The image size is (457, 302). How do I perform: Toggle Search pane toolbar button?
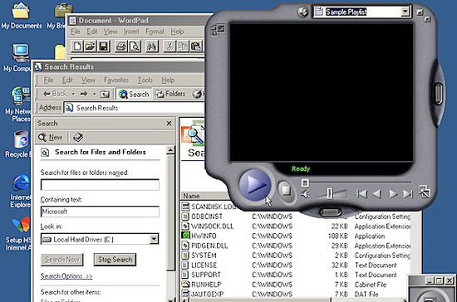coord(134,94)
